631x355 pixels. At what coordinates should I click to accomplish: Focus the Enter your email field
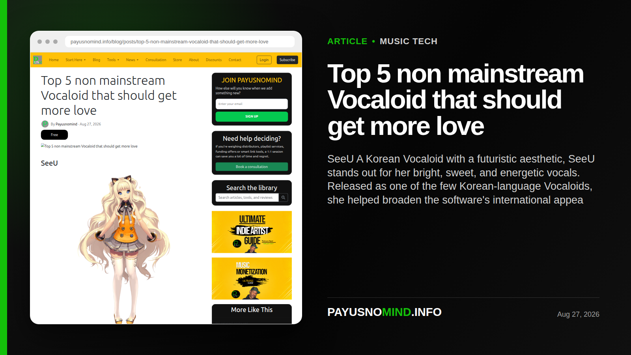click(x=252, y=104)
